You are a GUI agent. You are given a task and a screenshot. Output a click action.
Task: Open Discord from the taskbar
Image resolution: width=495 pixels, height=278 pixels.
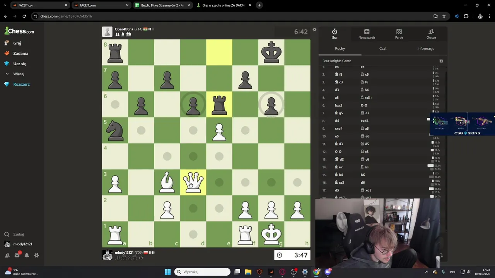[328, 272]
